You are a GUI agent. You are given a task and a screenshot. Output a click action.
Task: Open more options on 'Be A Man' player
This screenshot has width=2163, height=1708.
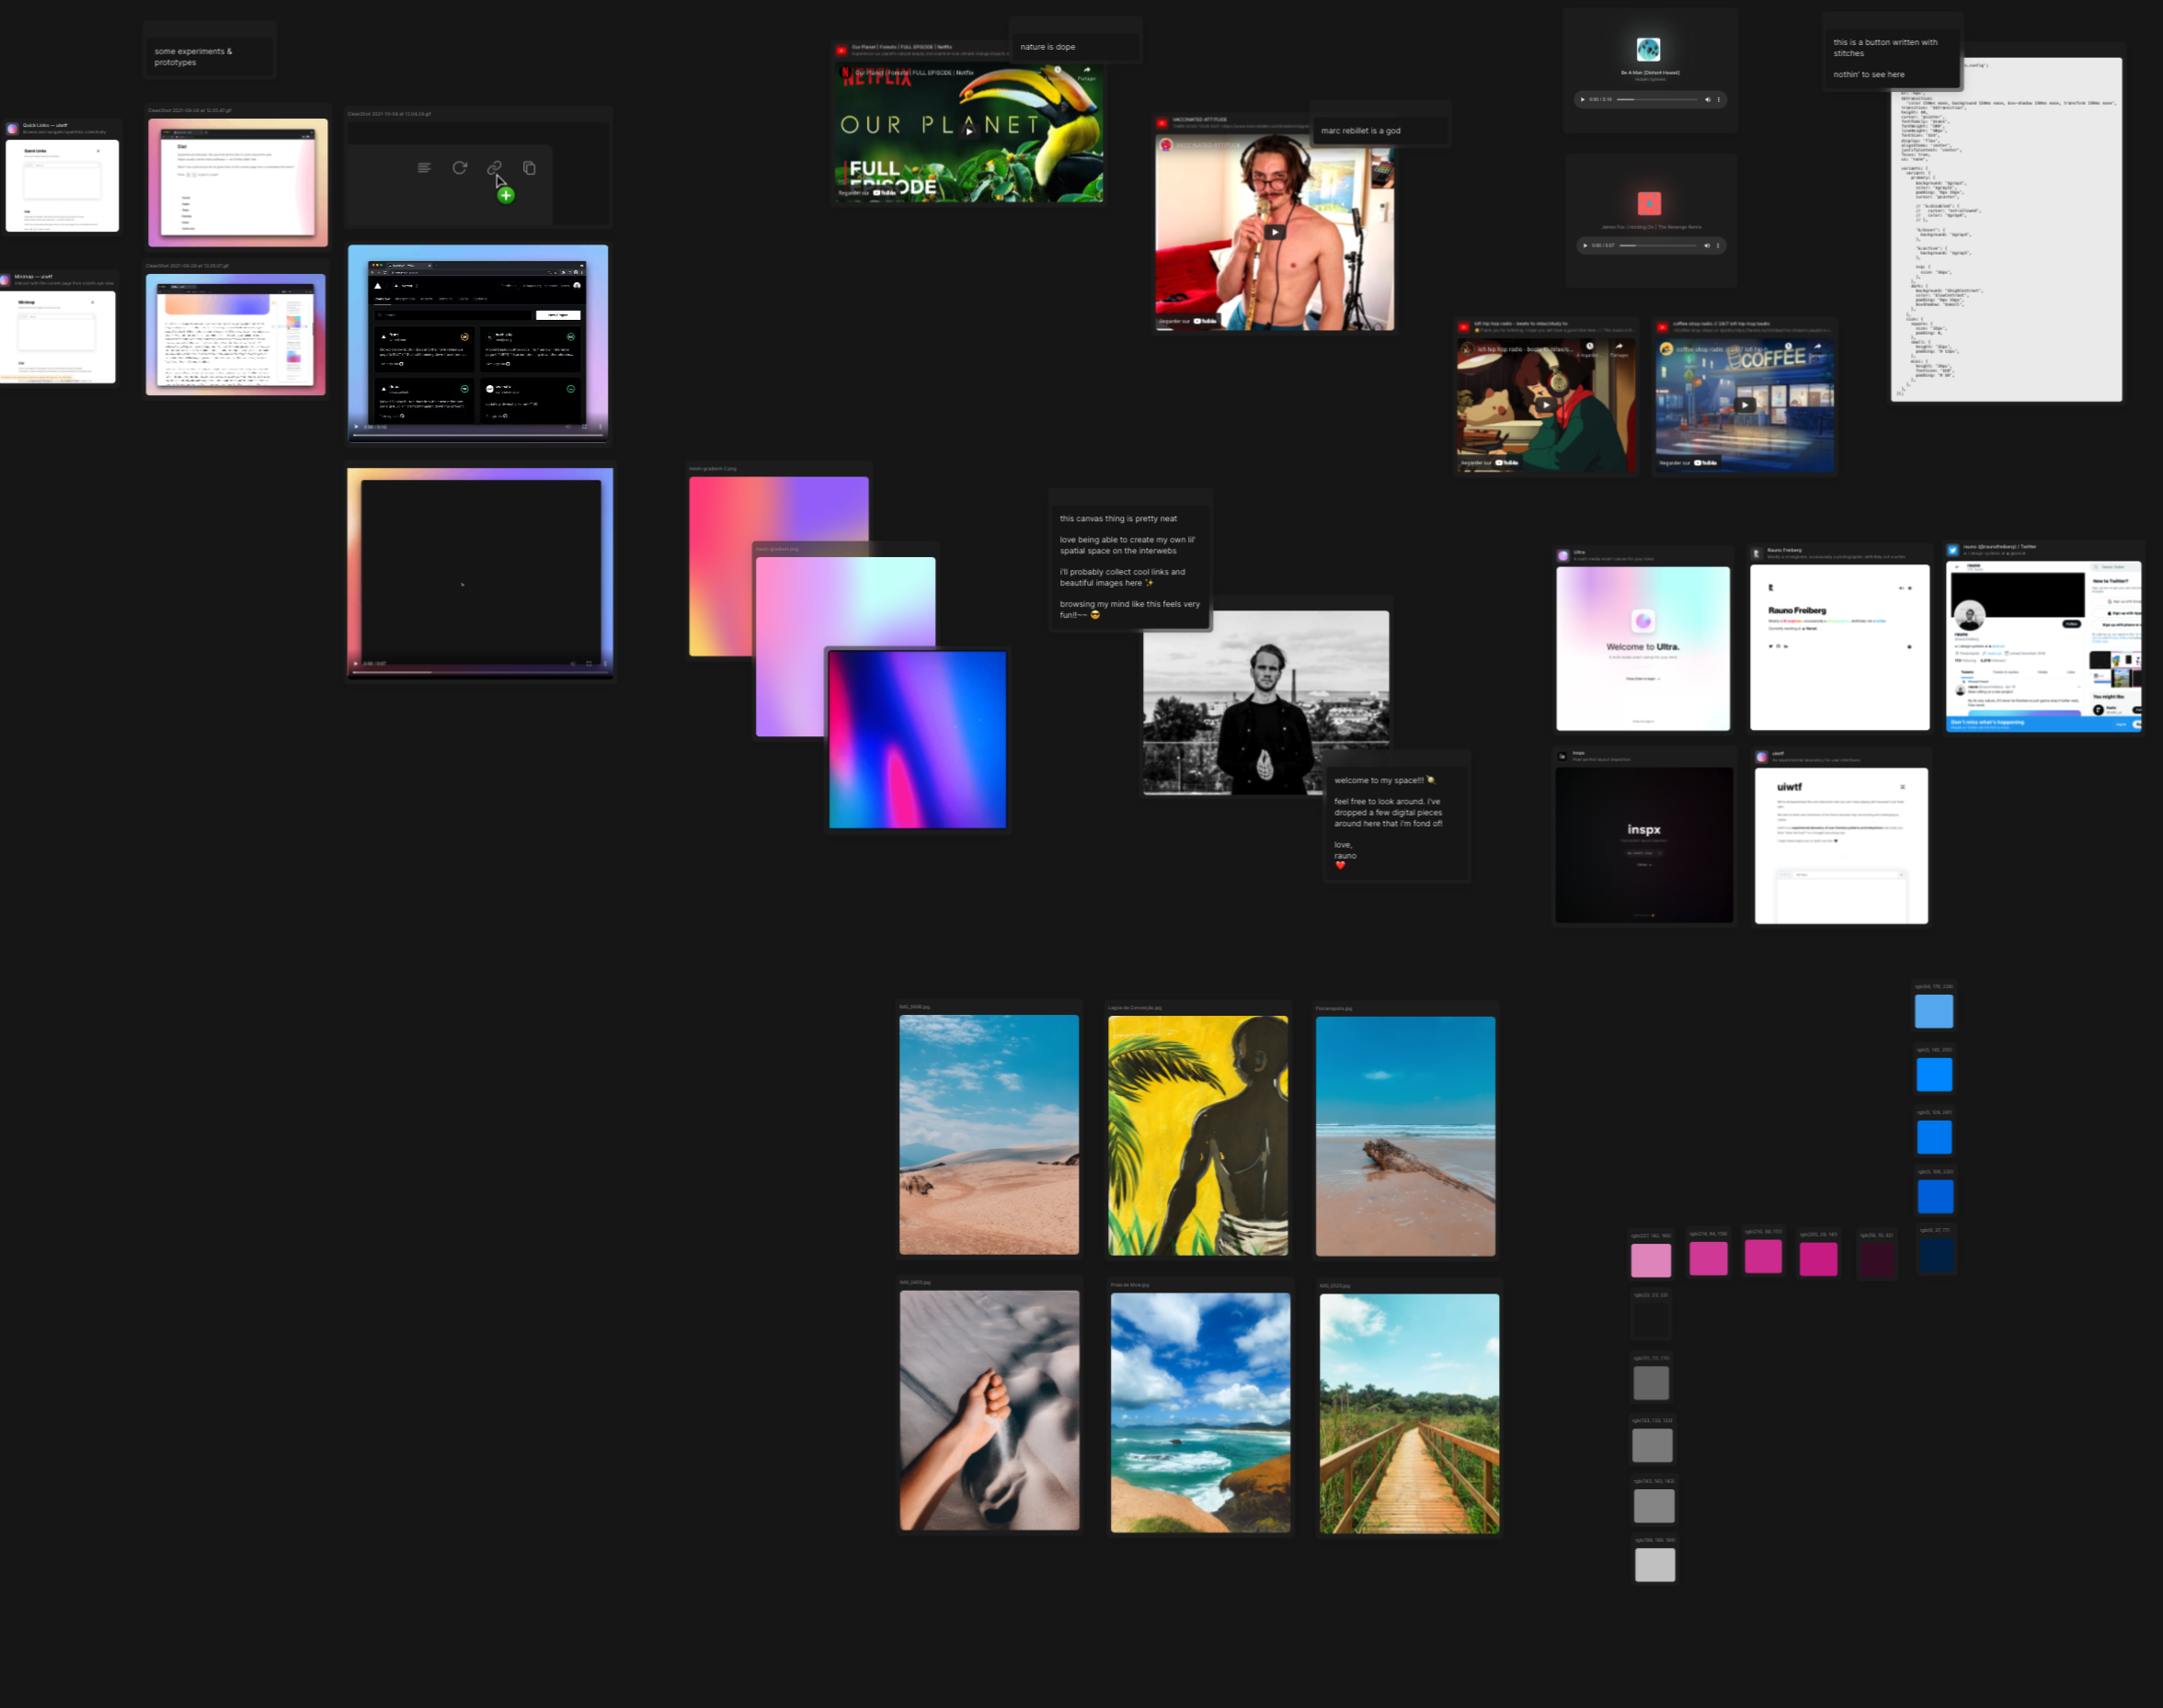coord(1719,100)
